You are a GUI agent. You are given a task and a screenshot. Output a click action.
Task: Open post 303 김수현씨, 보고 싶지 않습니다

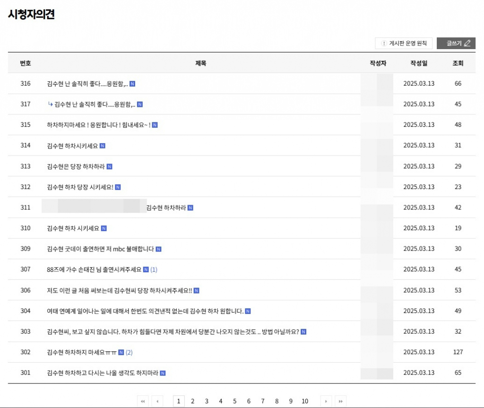(173, 331)
